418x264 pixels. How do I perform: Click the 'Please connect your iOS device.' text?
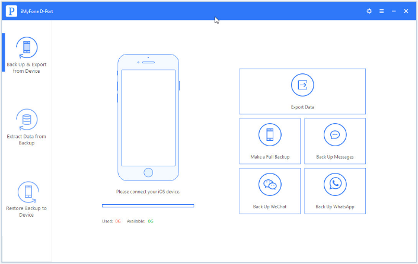click(148, 192)
